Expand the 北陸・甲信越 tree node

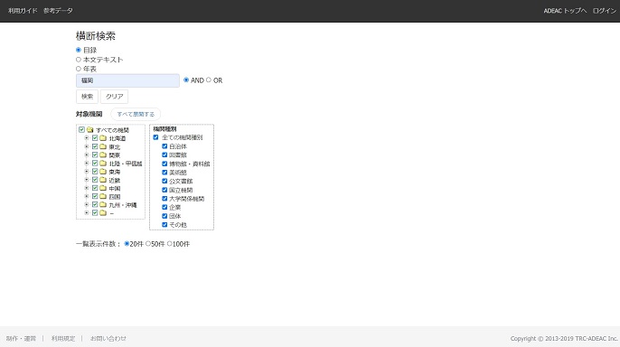[x=87, y=164]
